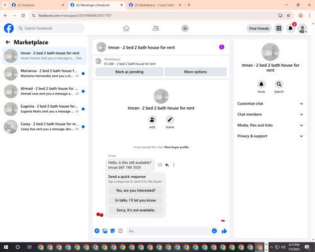Expand the Privacy & support section
Screen dimensions: 315x252
[270, 136]
